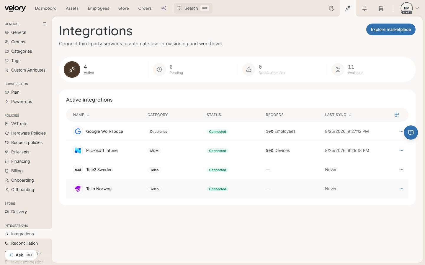This screenshot has width=425, height=265.
Task: Open the Ask assistant button
Action: [21, 255]
